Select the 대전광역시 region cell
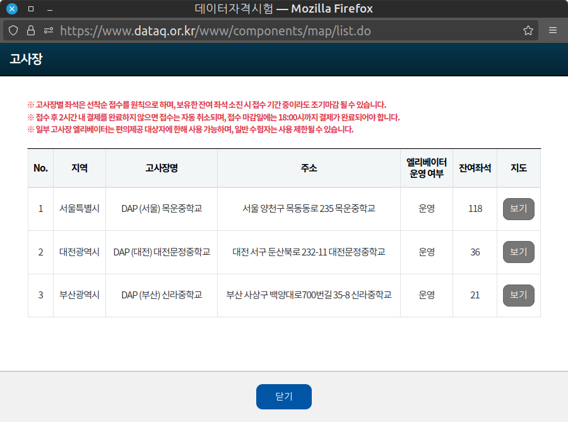 [x=80, y=252]
